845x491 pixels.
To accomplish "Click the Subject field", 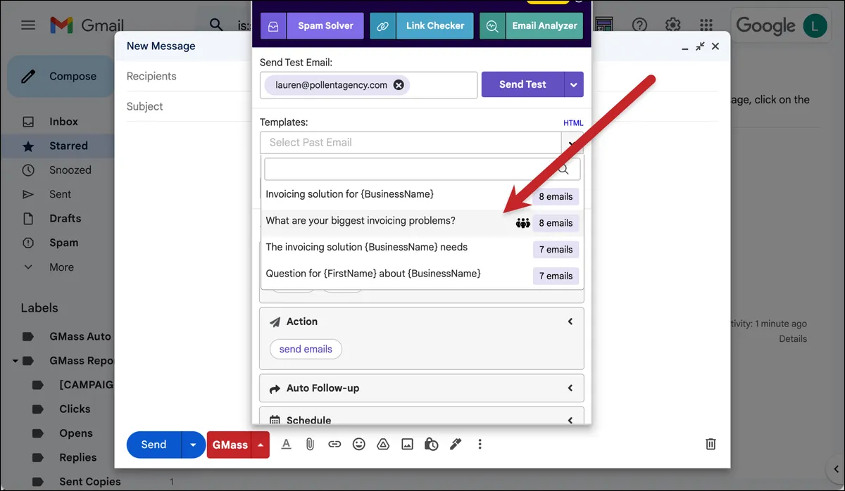I will pos(189,106).
